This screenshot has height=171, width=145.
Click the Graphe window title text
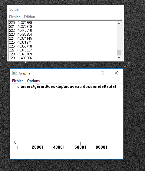(25, 73)
